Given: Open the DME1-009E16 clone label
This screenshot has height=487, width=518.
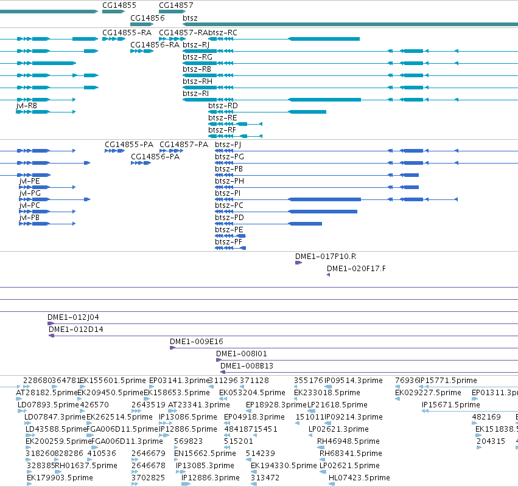Looking at the screenshot, I should click(197, 342).
